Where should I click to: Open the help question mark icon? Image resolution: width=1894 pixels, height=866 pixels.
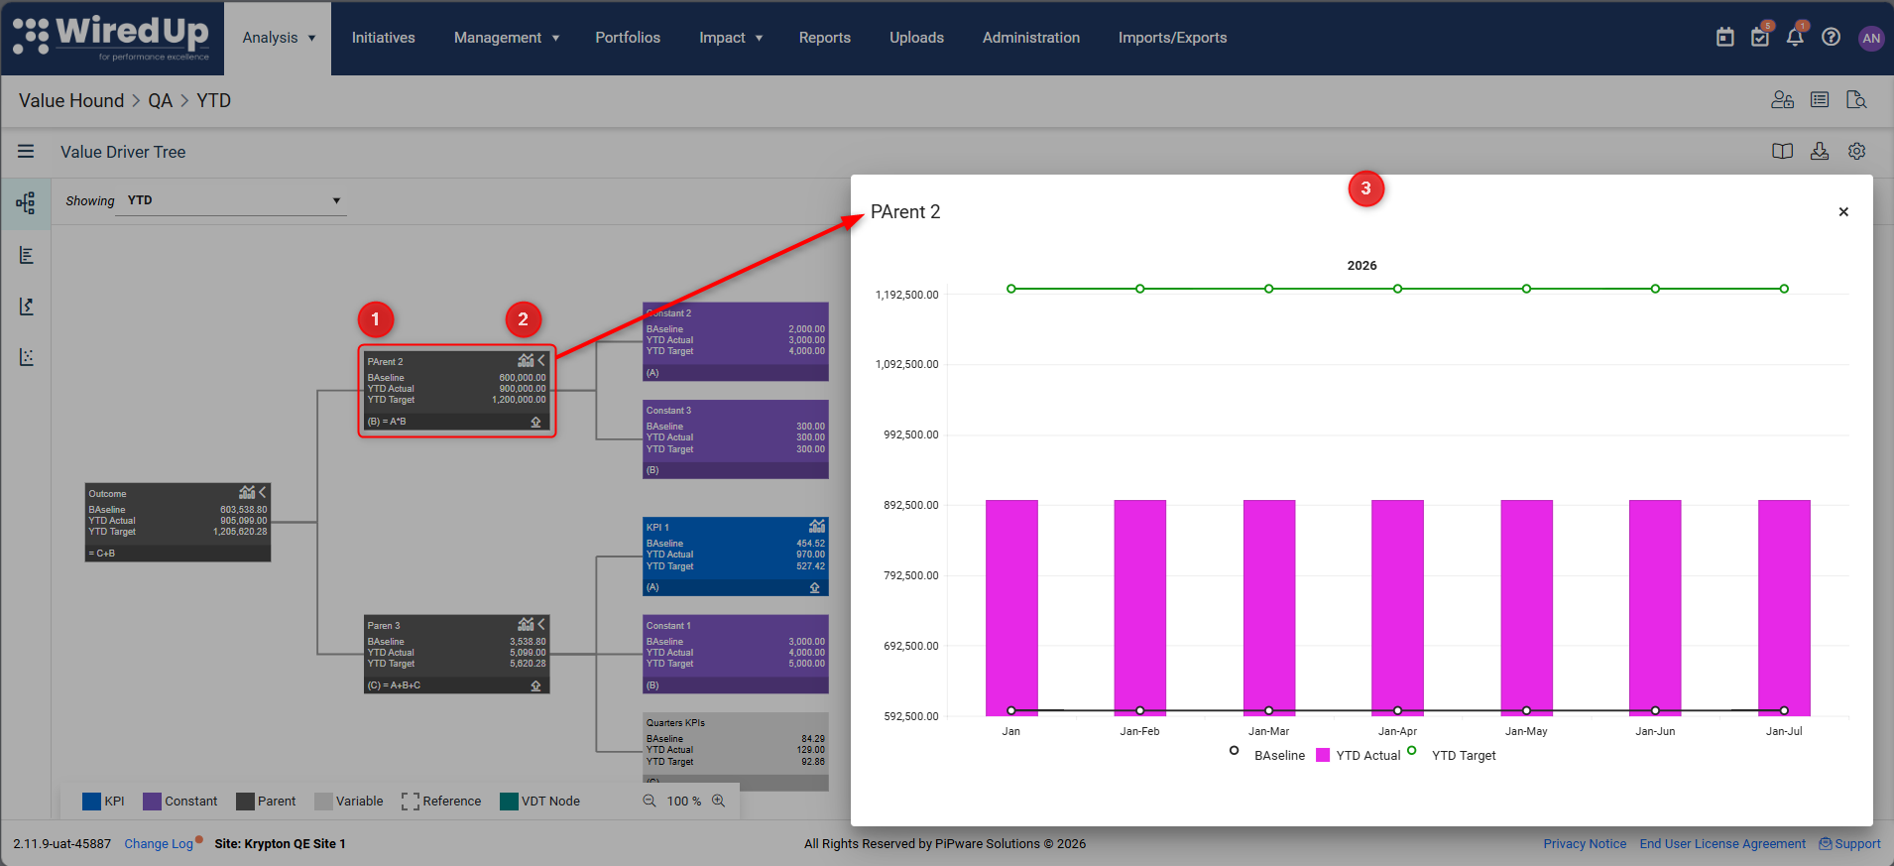[x=1832, y=38]
